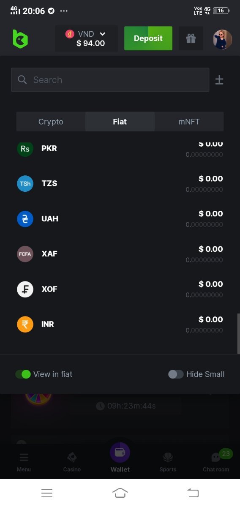Select the TZS currency icon
This screenshot has width=240, height=507.
pyautogui.click(x=25, y=183)
